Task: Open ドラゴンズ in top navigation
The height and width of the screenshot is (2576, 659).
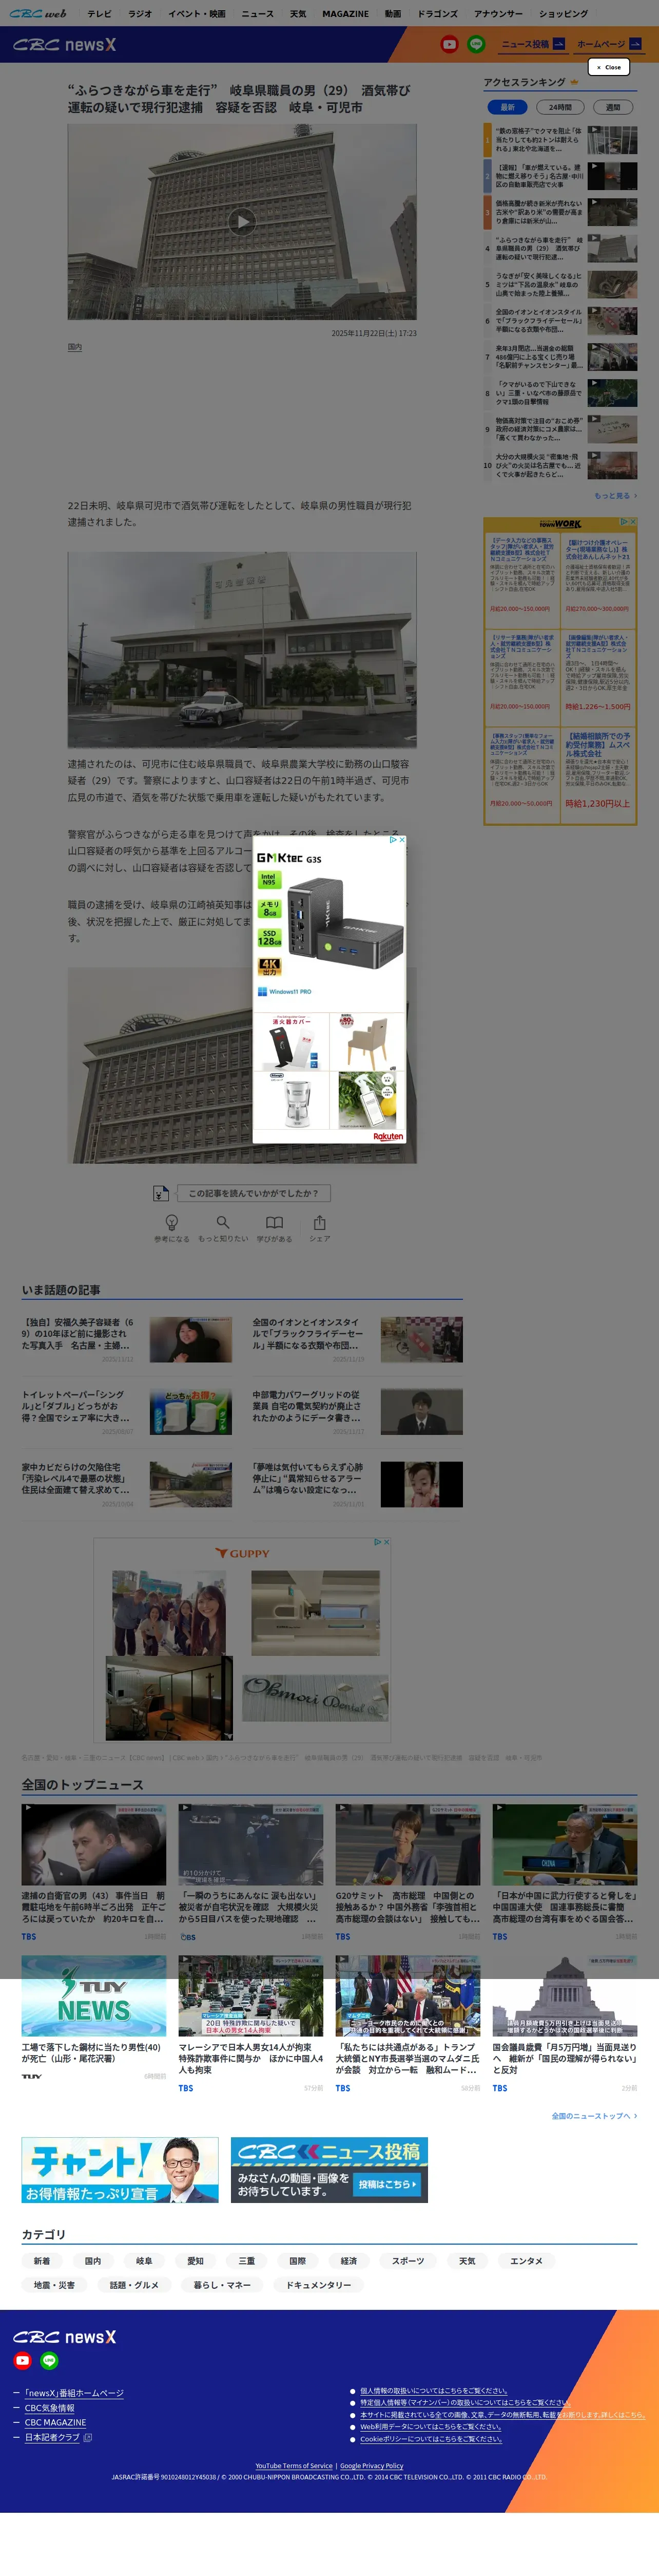Action: [437, 14]
